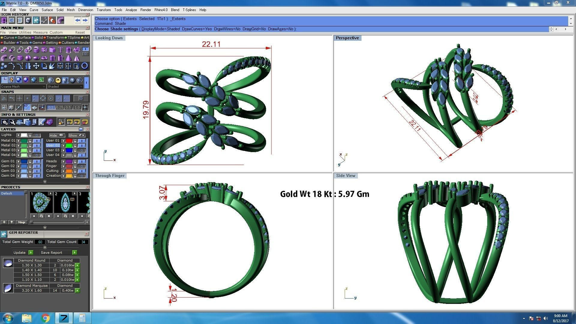Click the wrench search icon in Info & Settings
The width and height of the screenshot is (576, 324).
(12, 122)
